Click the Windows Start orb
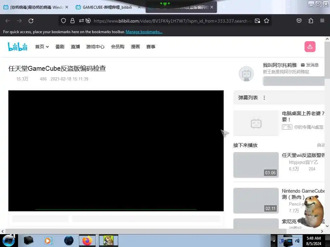The image size is (330, 247). point(9,241)
